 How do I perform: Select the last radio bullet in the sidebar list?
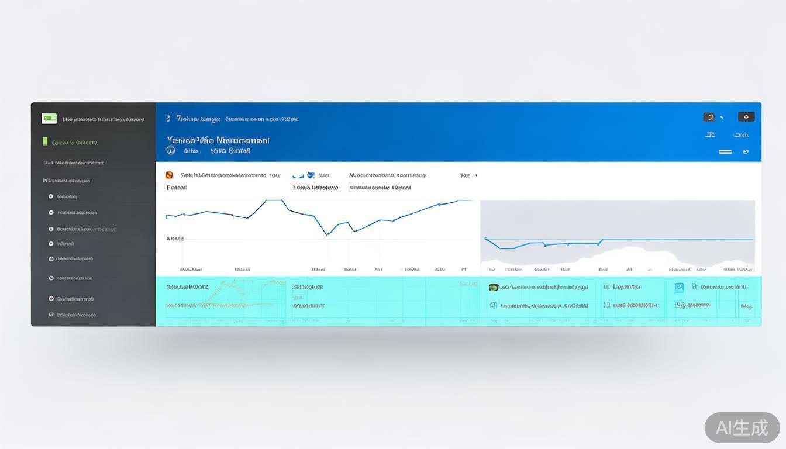(51, 315)
